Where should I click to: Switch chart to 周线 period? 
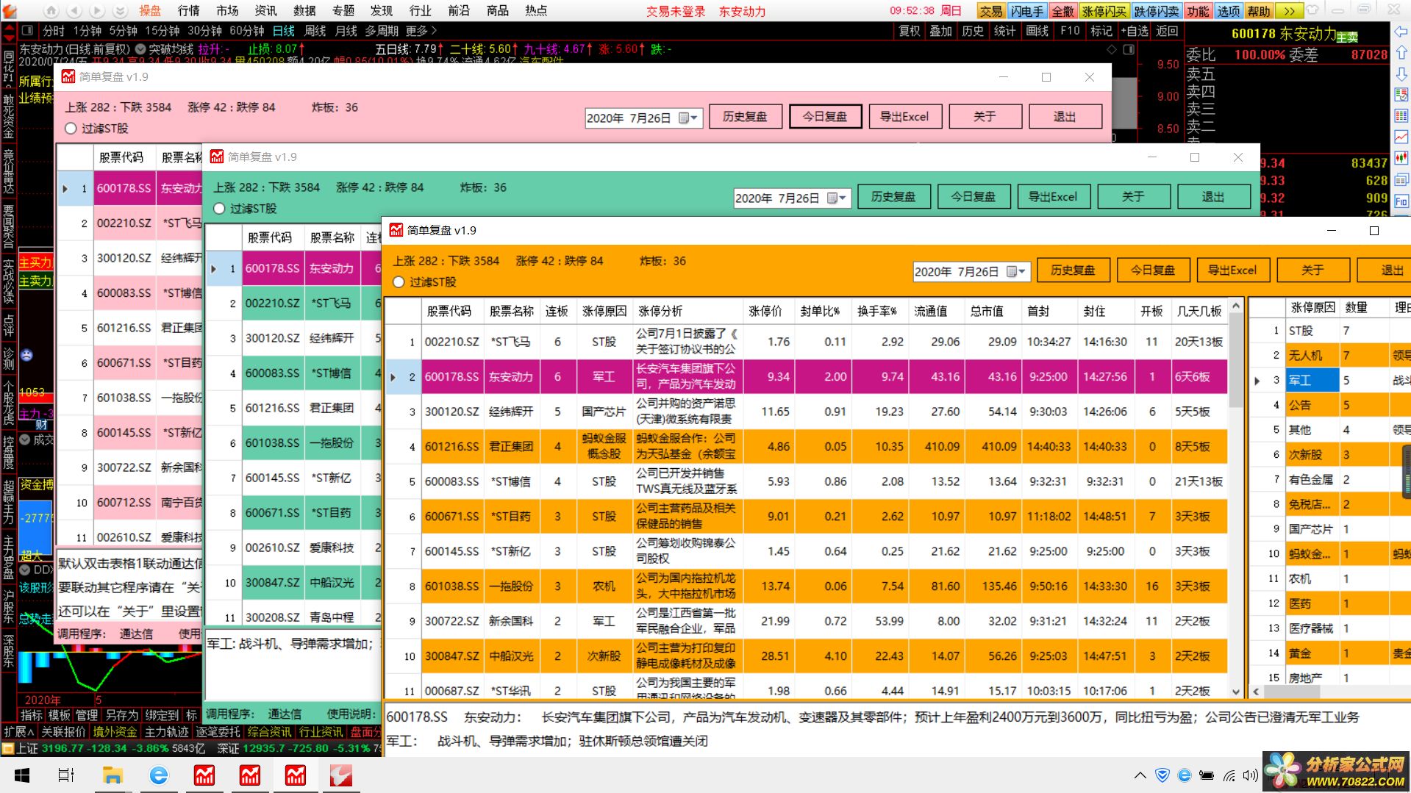pyautogui.click(x=315, y=31)
